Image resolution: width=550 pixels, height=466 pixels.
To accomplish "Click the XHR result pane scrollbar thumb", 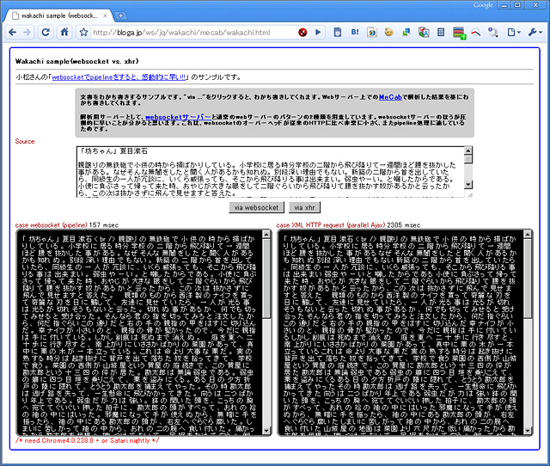I will tap(528, 279).
